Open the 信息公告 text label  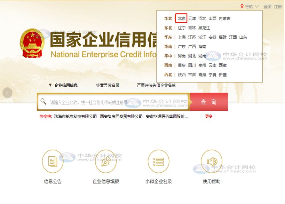(53, 181)
